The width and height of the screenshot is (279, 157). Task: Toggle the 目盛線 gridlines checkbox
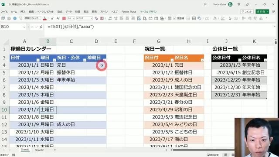174,18
